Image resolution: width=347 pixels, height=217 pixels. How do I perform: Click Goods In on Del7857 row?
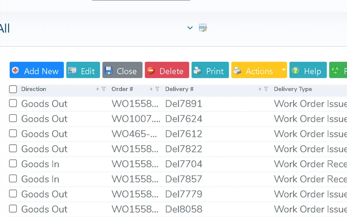pyautogui.click(x=40, y=179)
